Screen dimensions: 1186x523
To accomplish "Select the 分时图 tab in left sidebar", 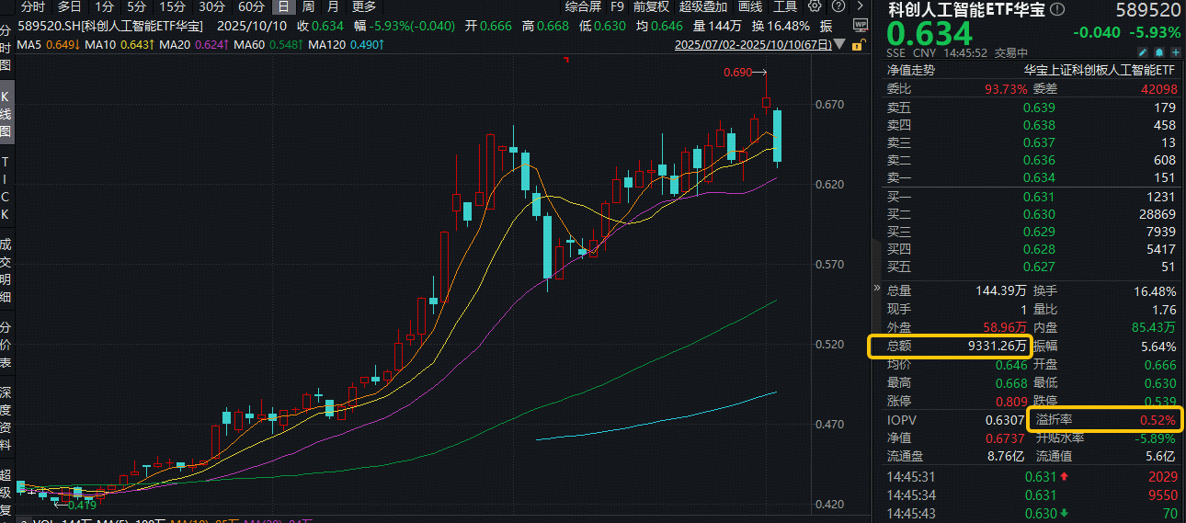I will pyautogui.click(x=6, y=48).
